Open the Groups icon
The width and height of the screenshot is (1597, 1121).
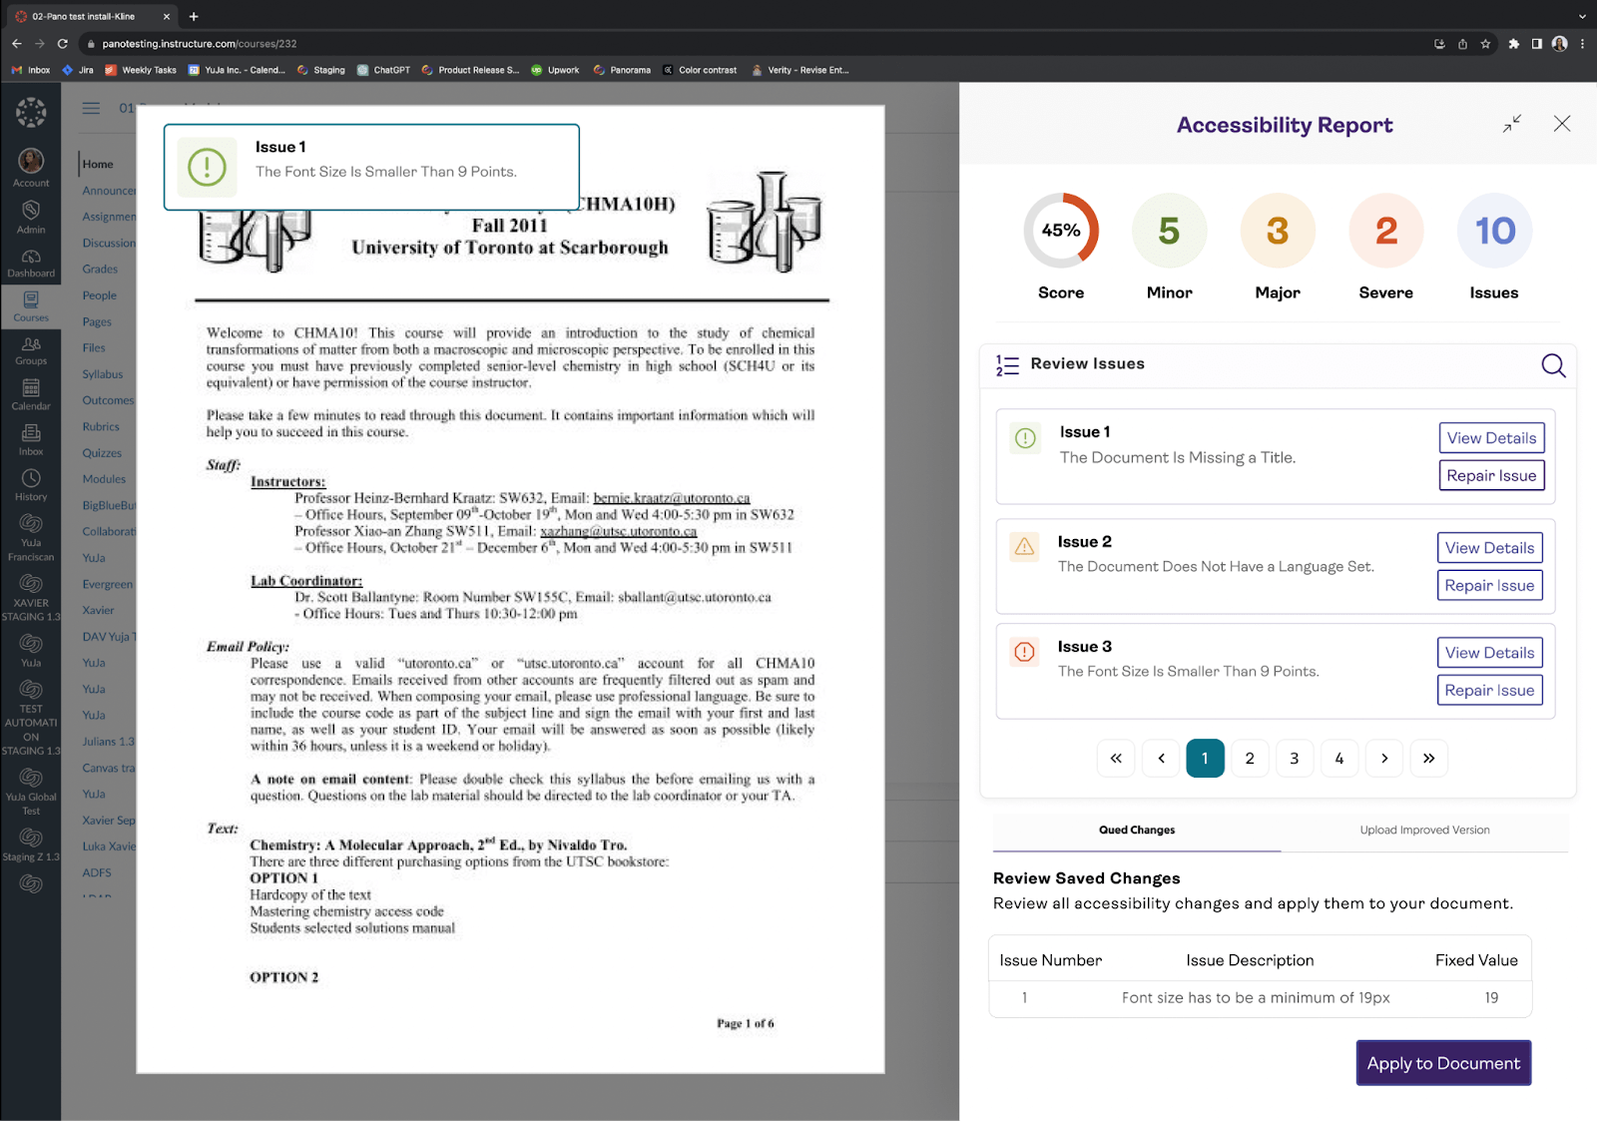[x=31, y=344]
